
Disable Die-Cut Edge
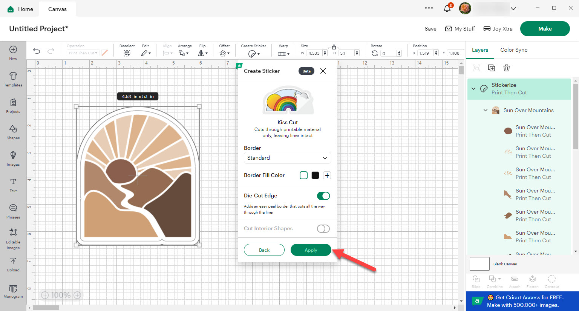pos(323,196)
